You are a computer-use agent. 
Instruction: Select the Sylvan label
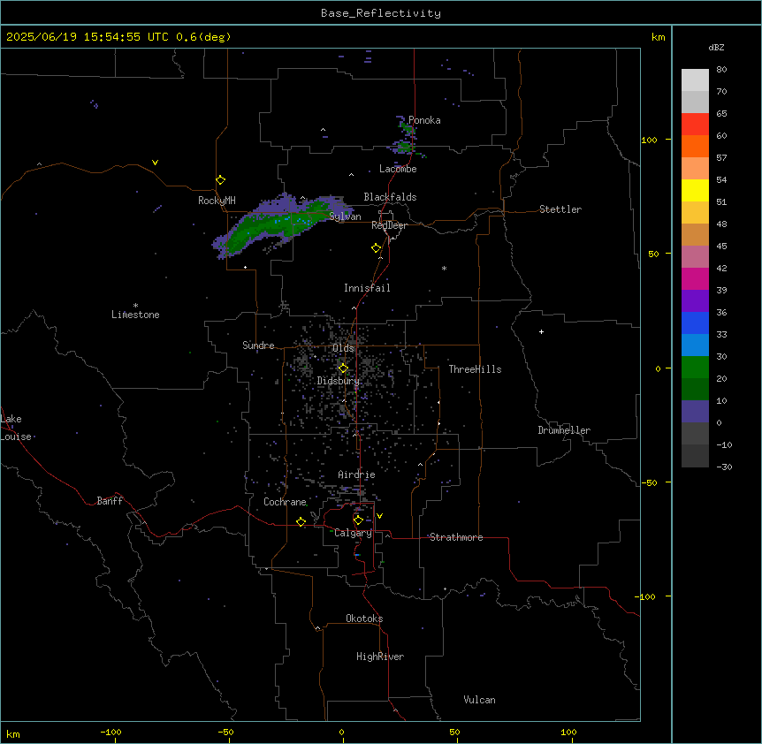coord(345,216)
